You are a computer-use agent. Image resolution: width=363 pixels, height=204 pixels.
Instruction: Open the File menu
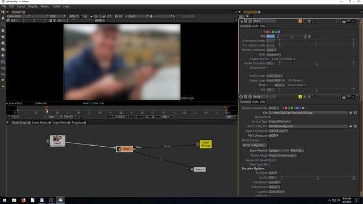coord(4,6)
